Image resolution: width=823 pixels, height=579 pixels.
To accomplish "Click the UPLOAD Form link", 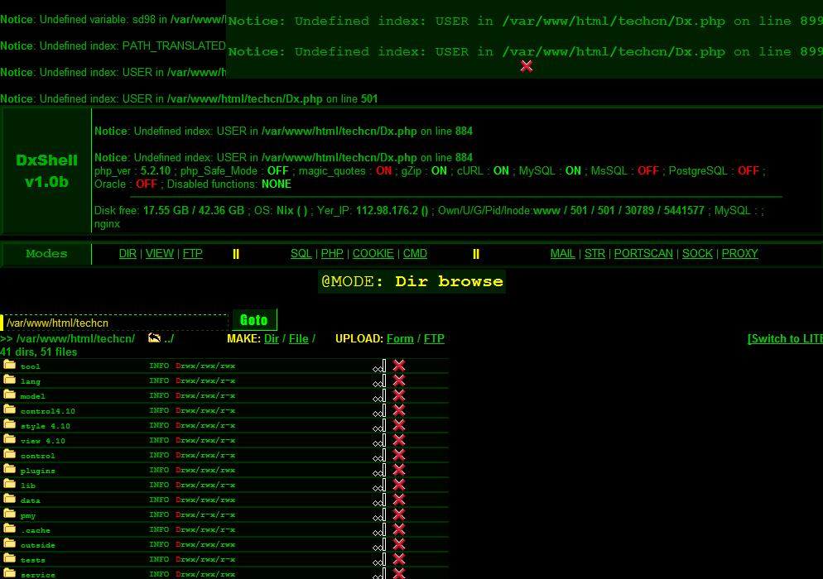I will (400, 338).
